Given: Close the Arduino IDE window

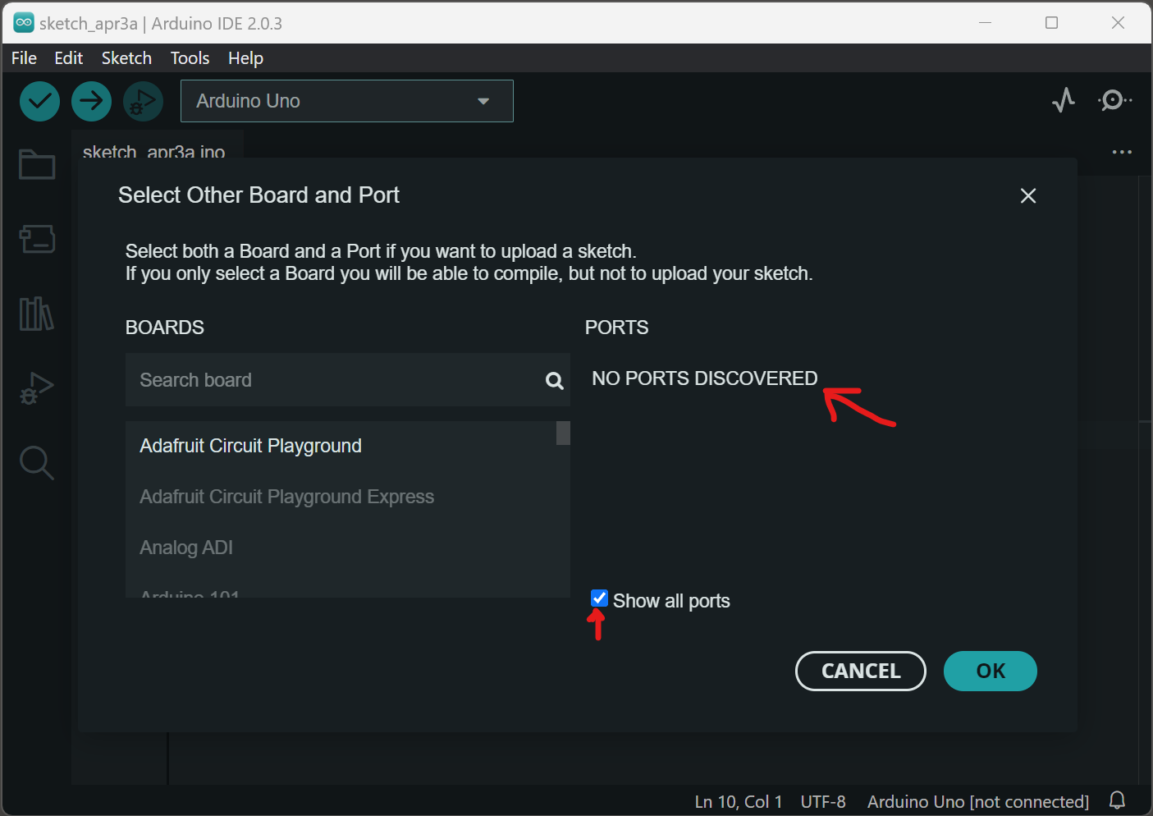Looking at the screenshot, I should (1118, 23).
